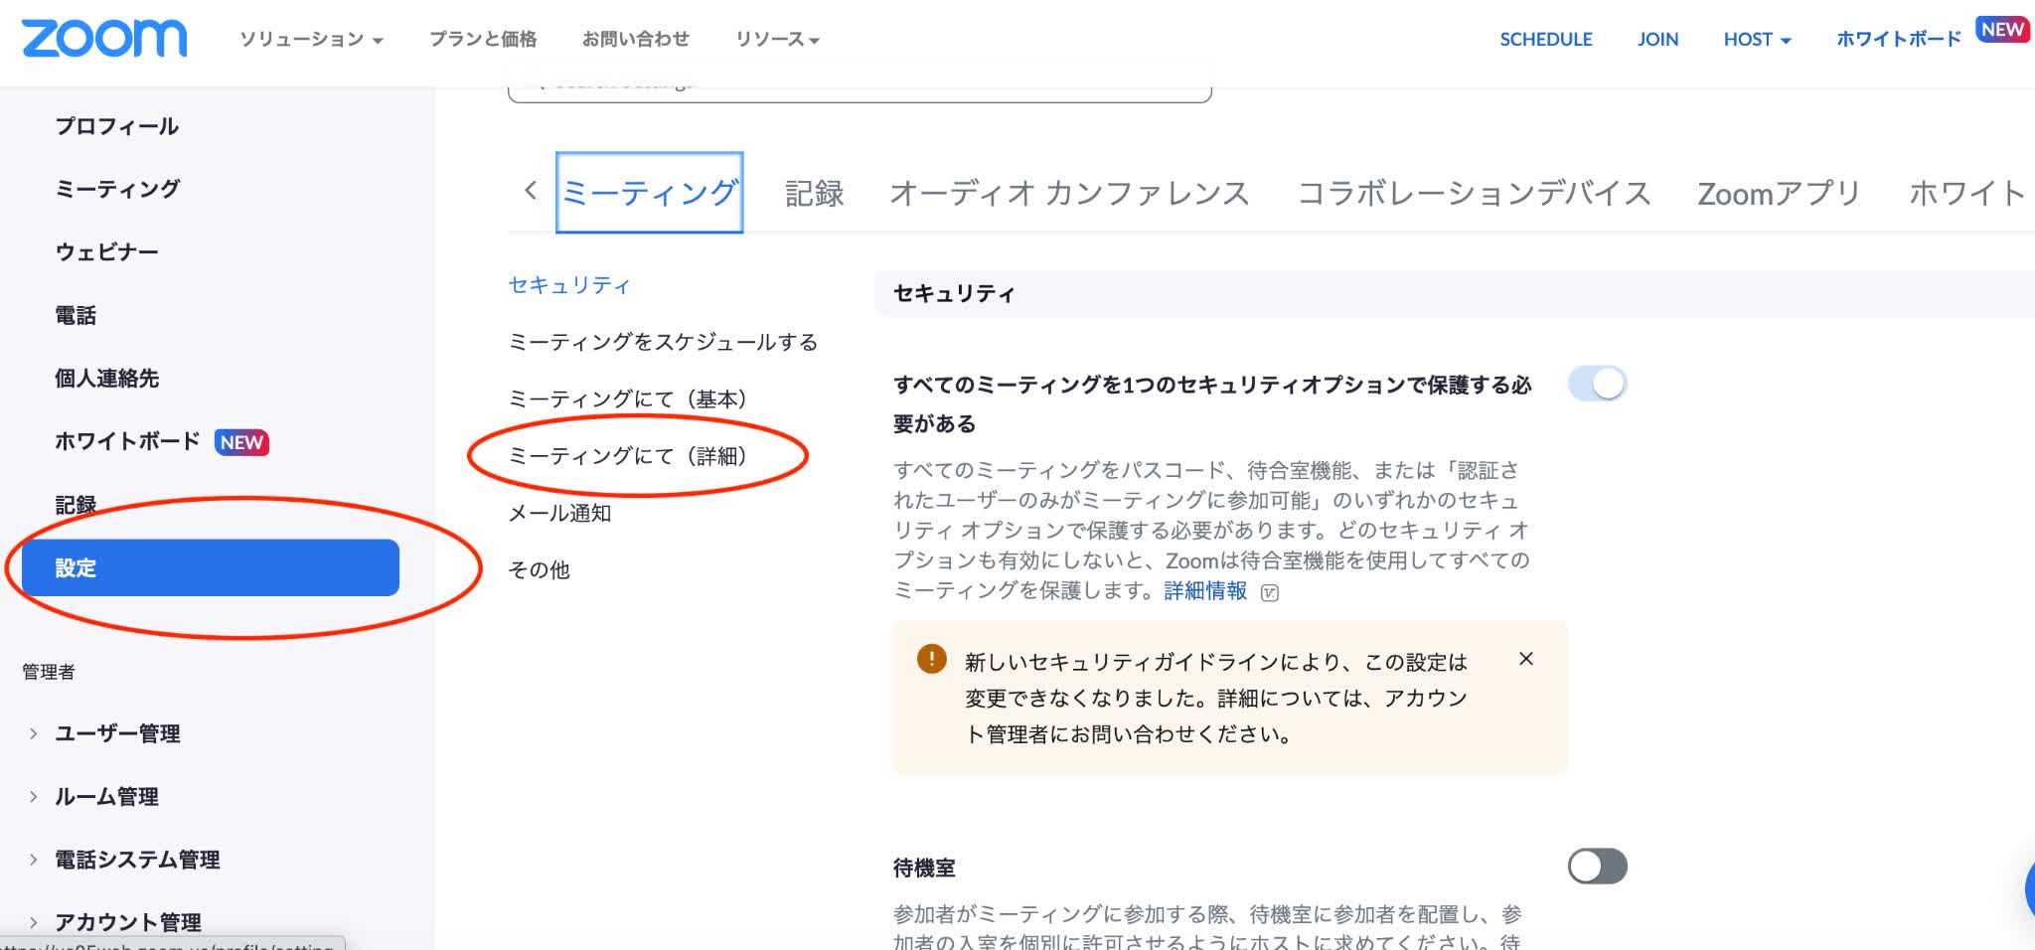
Task: Select the ミーティング settings tab
Action: 650,193
